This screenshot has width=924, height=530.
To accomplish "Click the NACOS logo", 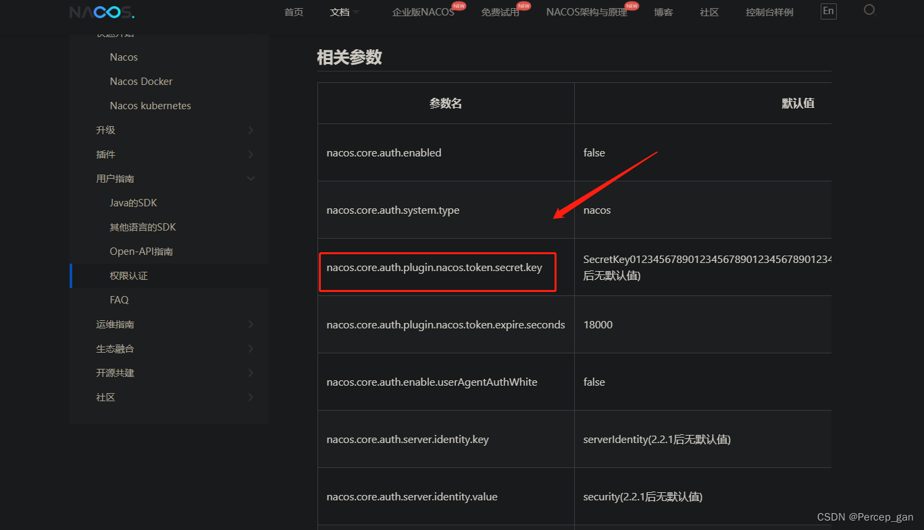I will [102, 12].
